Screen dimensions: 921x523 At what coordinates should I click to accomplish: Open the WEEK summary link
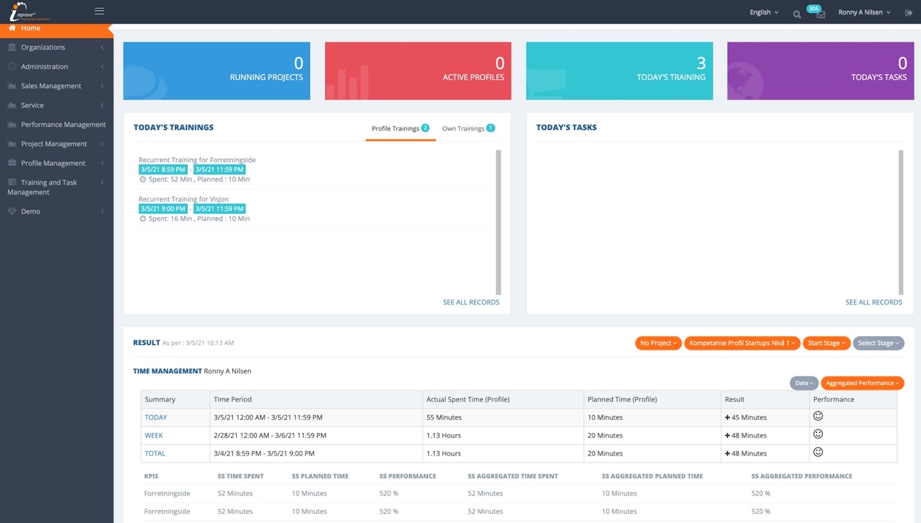154,435
